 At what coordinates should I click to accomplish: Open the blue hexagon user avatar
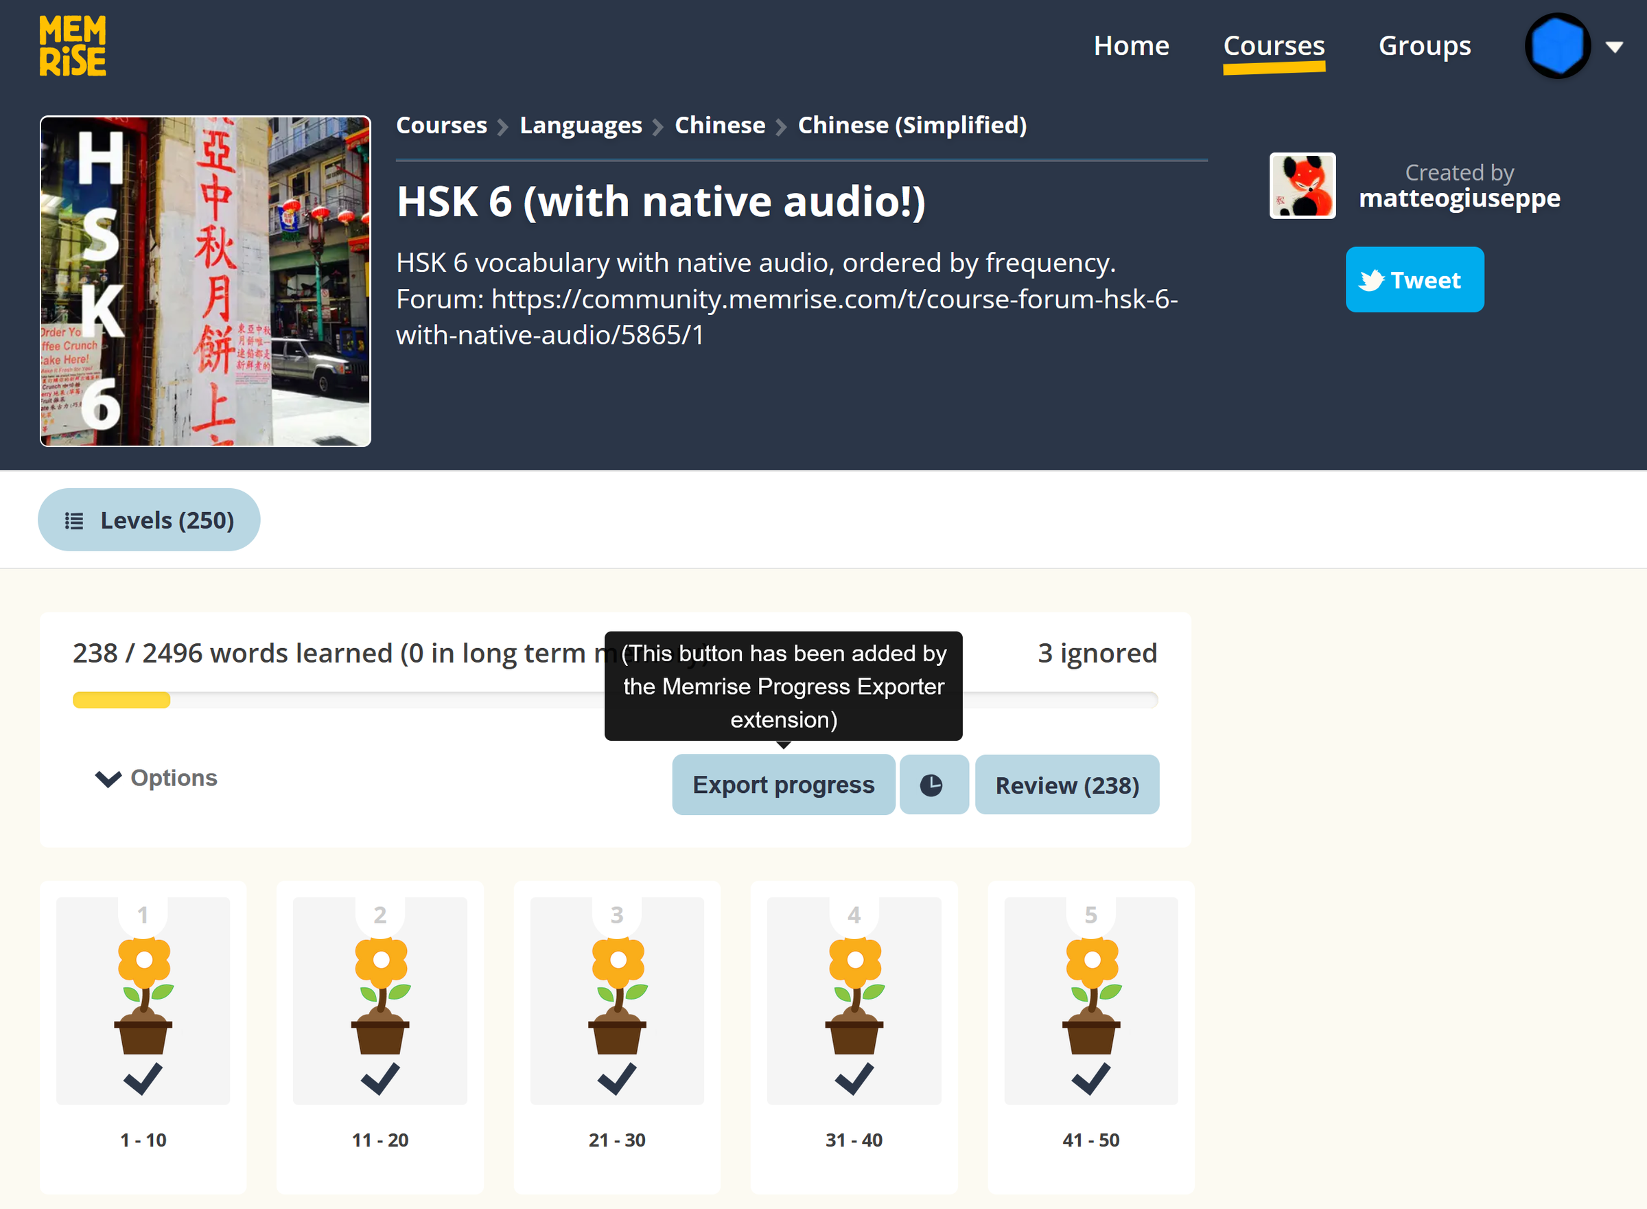coord(1557,45)
